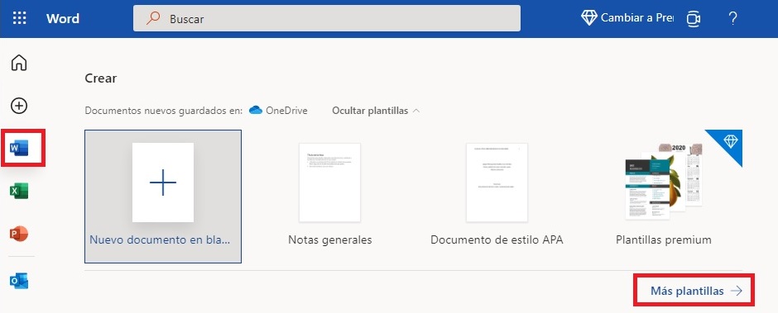778x313 pixels.
Task: Click the Word title in header
Action: tap(63, 19)
